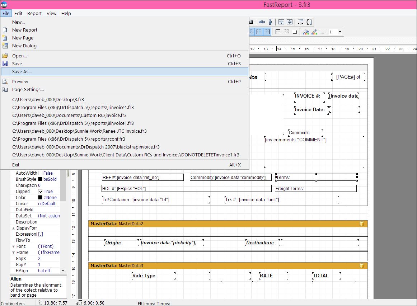
Task: Click the space horizontally toolbar icon
Action: point(262,22)
